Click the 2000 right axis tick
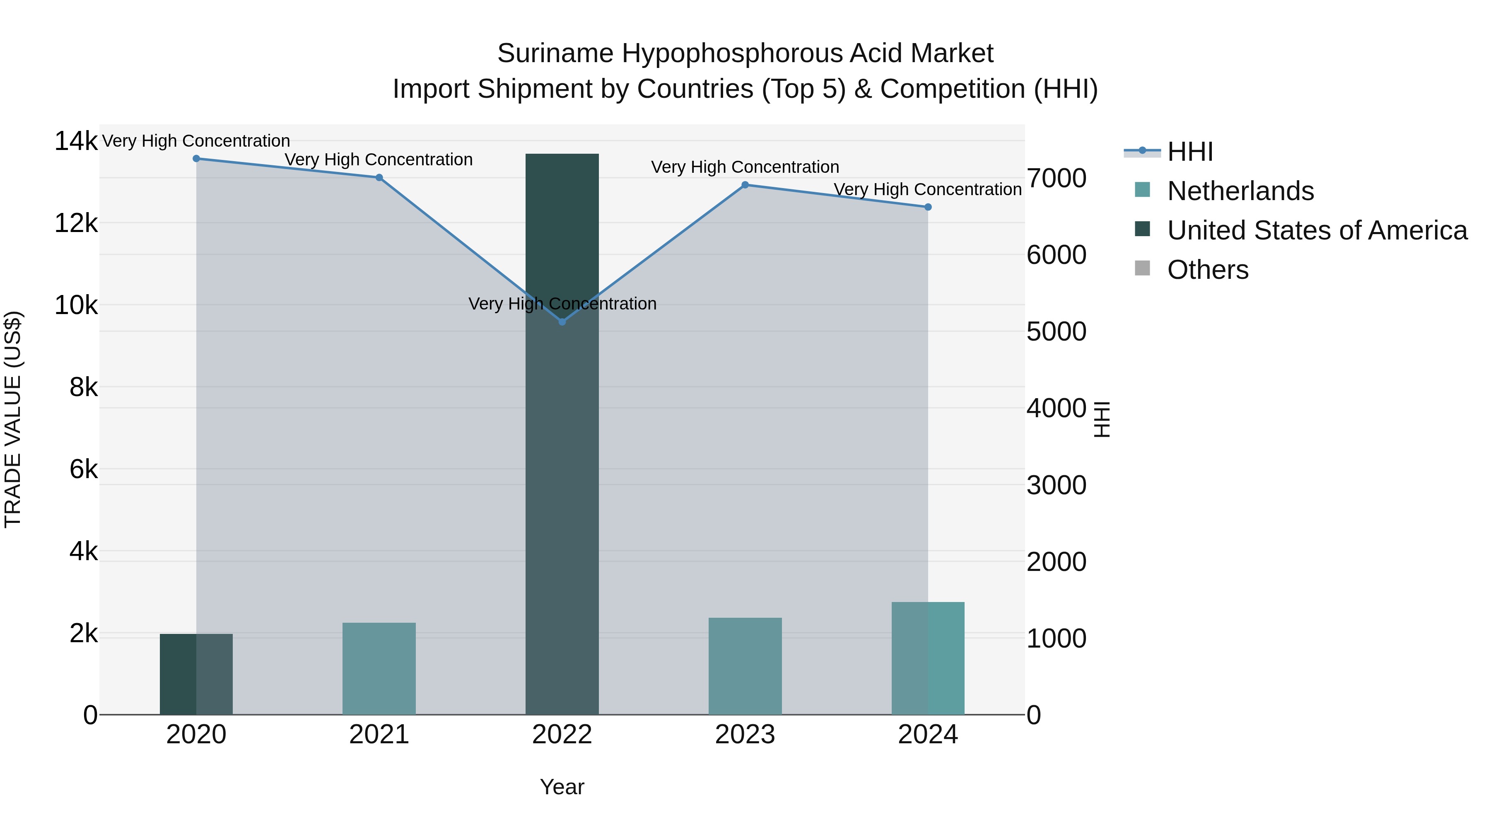 (1057, 562)
